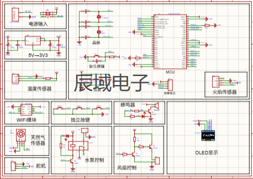Click the 5V→3V3 block label

point(38,55)
